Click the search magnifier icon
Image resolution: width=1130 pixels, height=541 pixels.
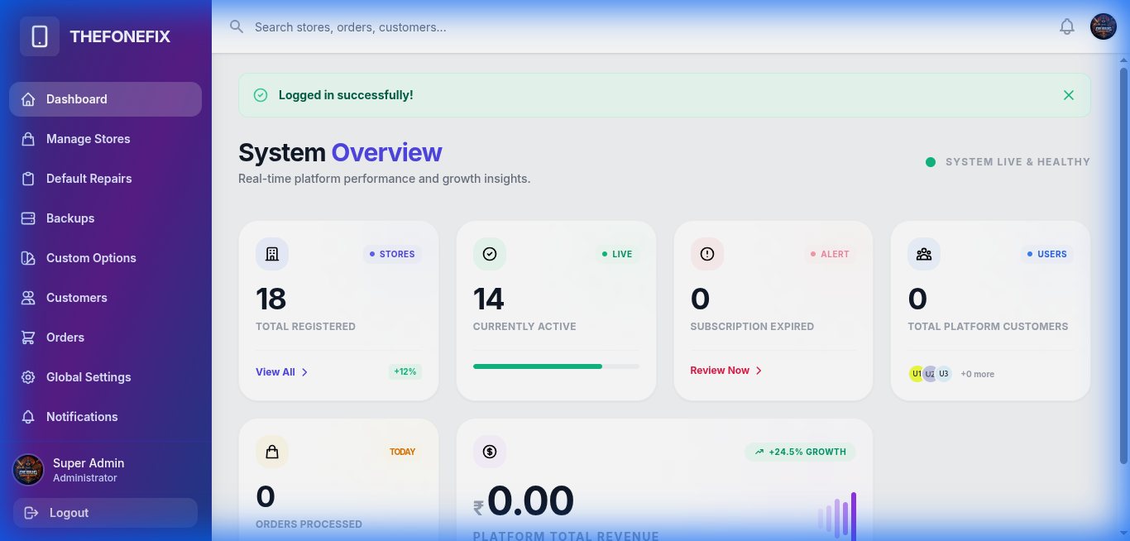237,26
